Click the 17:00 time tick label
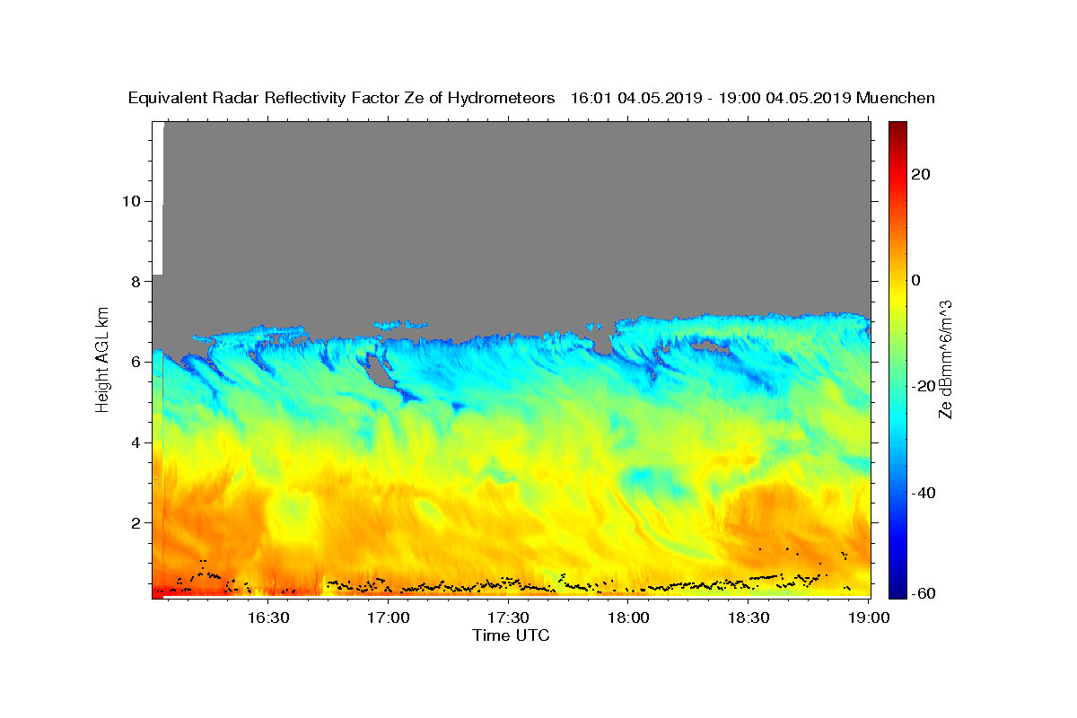Viewport: 1077px width, 718px height. point(389,617)
